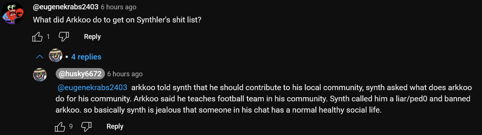Open the @eugenekrabs2403 channel name link
The height and width of the screenshot is (135, 482).
coord(66,7)
